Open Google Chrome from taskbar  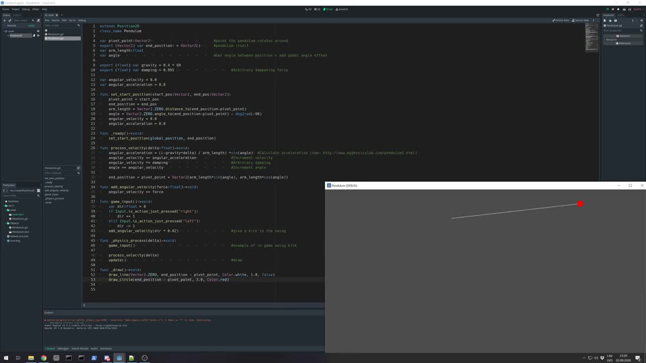tap(43, 358)
